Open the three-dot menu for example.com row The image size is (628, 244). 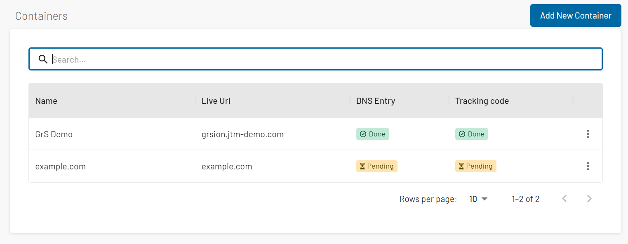588,166
